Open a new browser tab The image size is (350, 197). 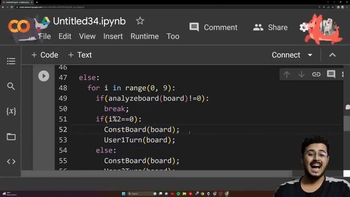pos(37,2)
